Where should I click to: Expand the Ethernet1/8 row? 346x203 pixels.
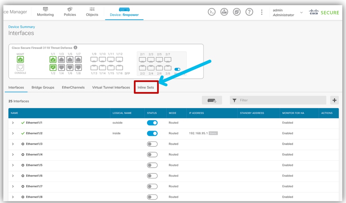[x=13, y=197]
